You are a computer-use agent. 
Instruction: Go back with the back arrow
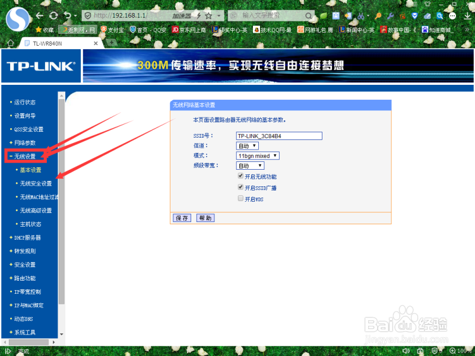tap(40, 15)
